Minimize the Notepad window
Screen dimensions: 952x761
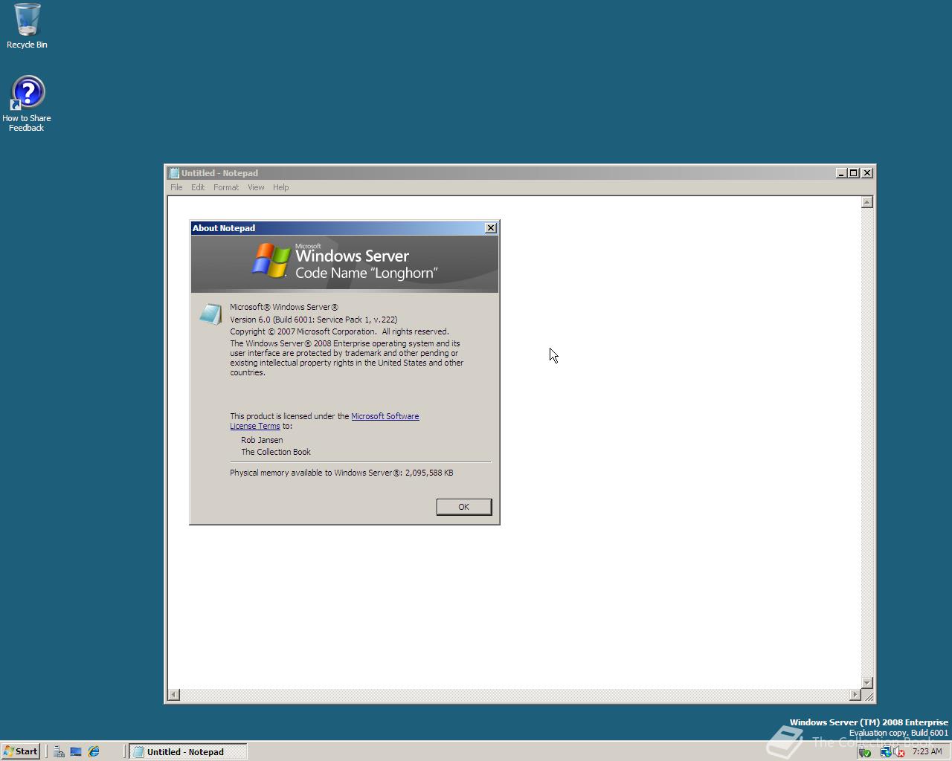pyautogui.click(x=841, y=173)
